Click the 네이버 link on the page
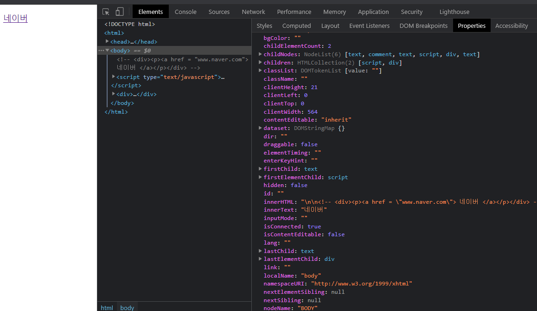Image resolution: width=537 pixels, height=311 pixels. tap(15, 18)
